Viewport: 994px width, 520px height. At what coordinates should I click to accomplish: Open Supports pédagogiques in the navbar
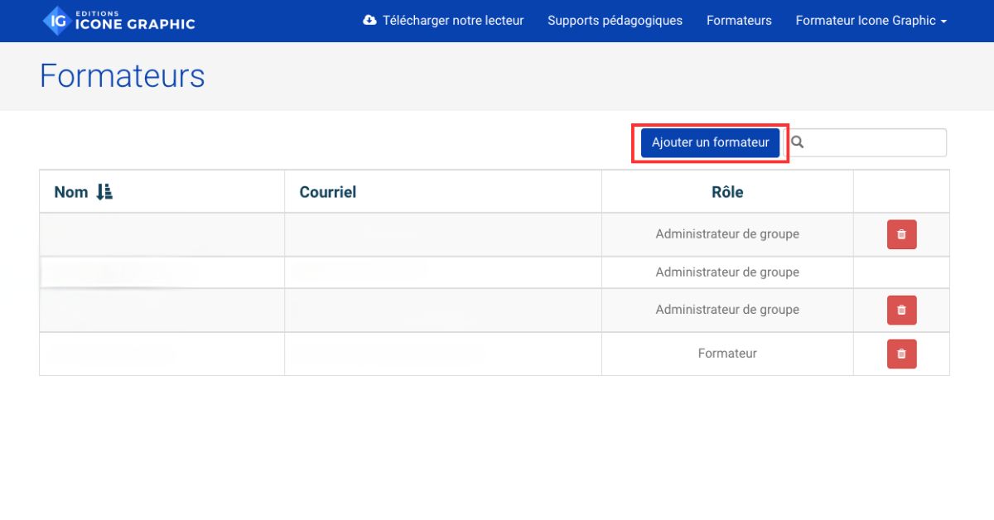[x=615, y=21]
